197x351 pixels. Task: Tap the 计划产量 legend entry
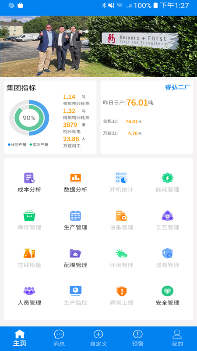(17, 145)
